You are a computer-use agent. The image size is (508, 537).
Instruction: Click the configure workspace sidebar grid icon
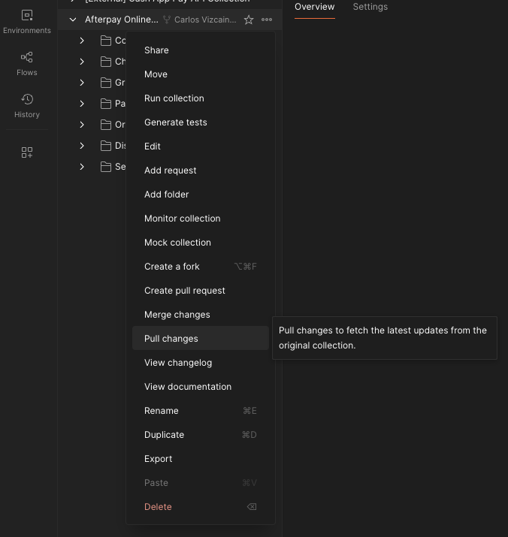tap(27, 152)
